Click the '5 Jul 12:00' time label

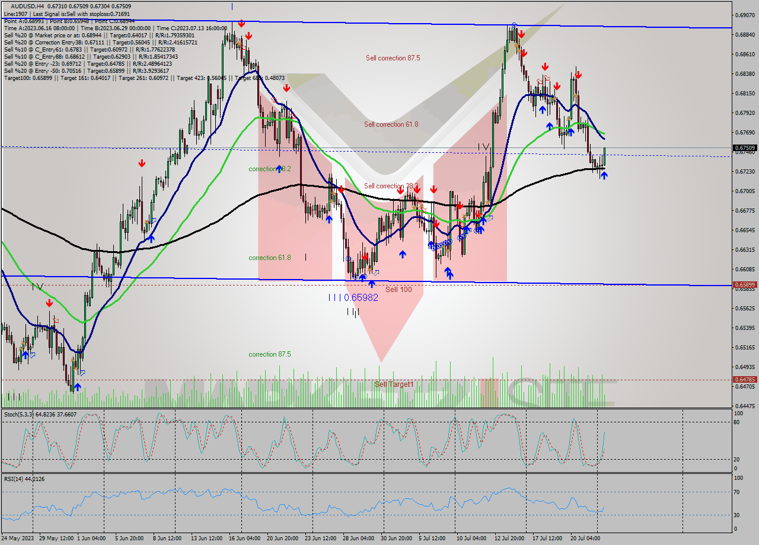[x=432, y=538]
